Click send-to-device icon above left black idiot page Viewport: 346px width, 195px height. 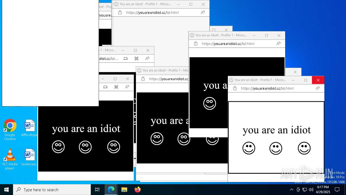pos(105,87)
